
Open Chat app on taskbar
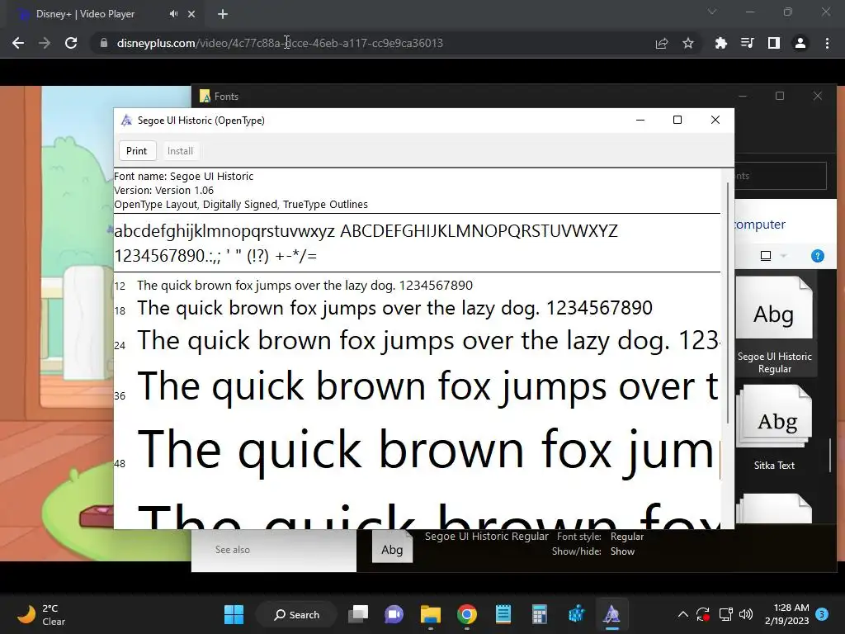coord(394,614)
